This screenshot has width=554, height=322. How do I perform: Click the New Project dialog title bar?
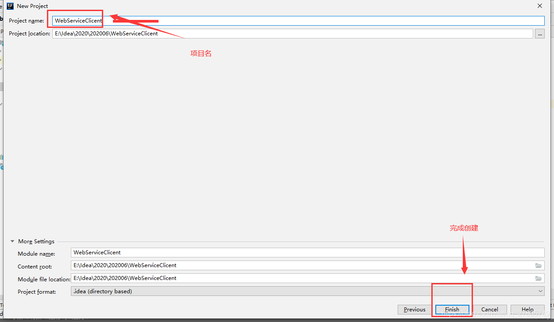[x=266, y=6]
